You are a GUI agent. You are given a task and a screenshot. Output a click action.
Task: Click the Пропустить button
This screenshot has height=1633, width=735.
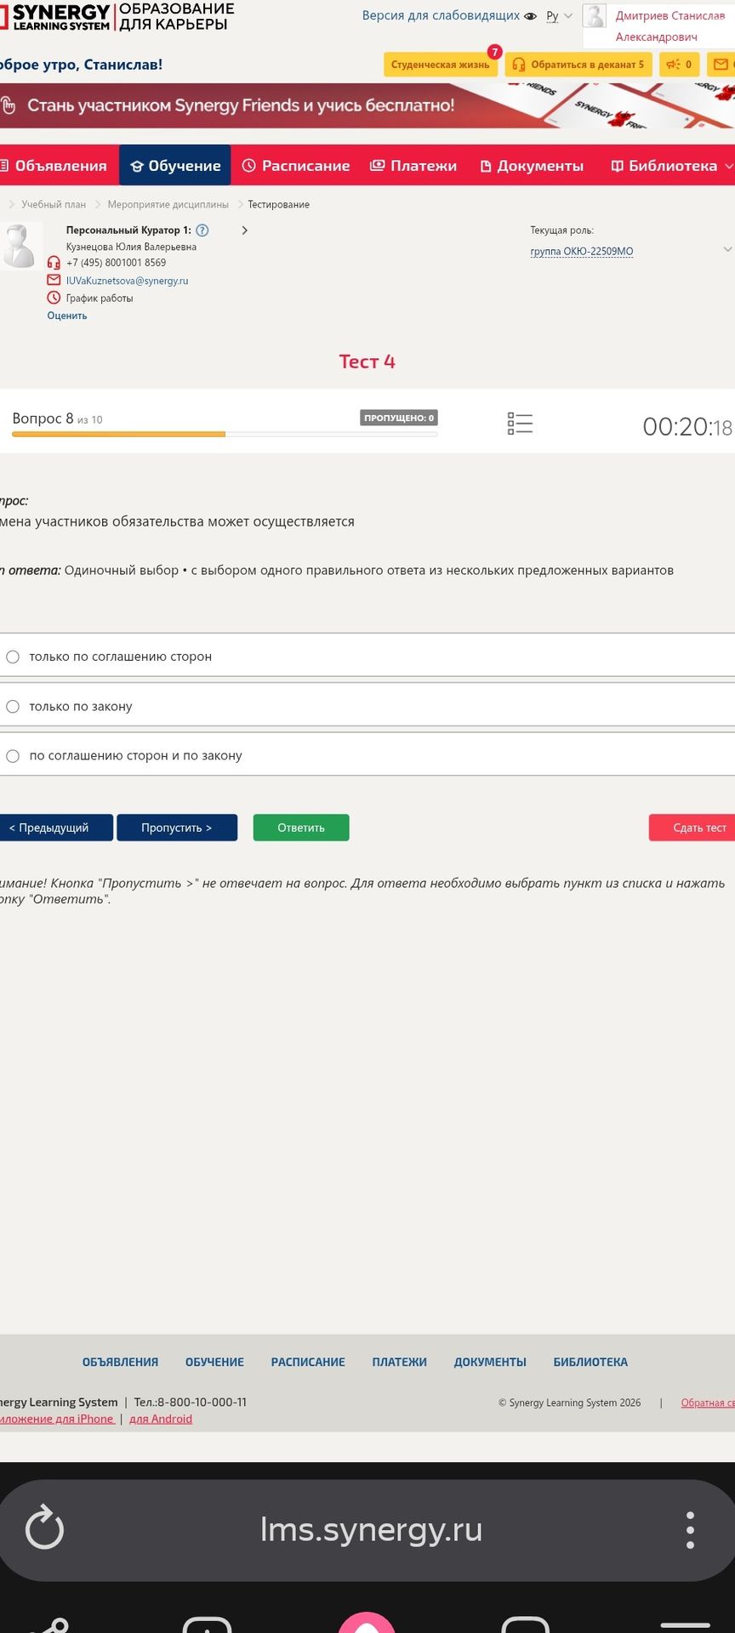click(x=177, y=828)
